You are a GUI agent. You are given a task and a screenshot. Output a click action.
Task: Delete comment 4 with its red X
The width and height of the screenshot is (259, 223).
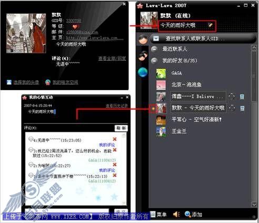[x=115, y=139]
